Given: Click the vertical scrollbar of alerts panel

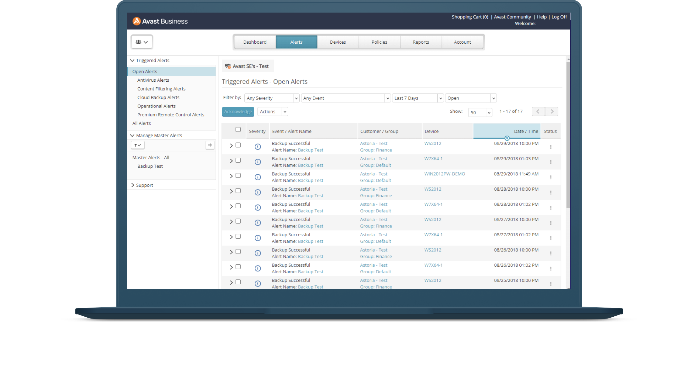Looking at the screenshot, I should [568, 135].
